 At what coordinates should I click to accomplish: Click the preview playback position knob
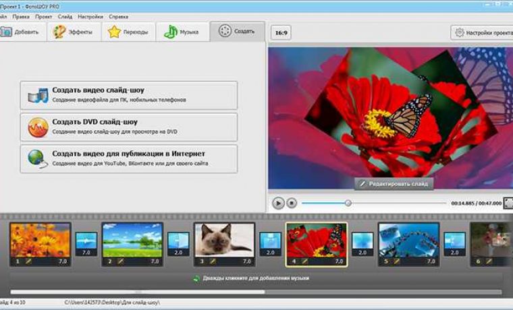[x=348, y=203]
